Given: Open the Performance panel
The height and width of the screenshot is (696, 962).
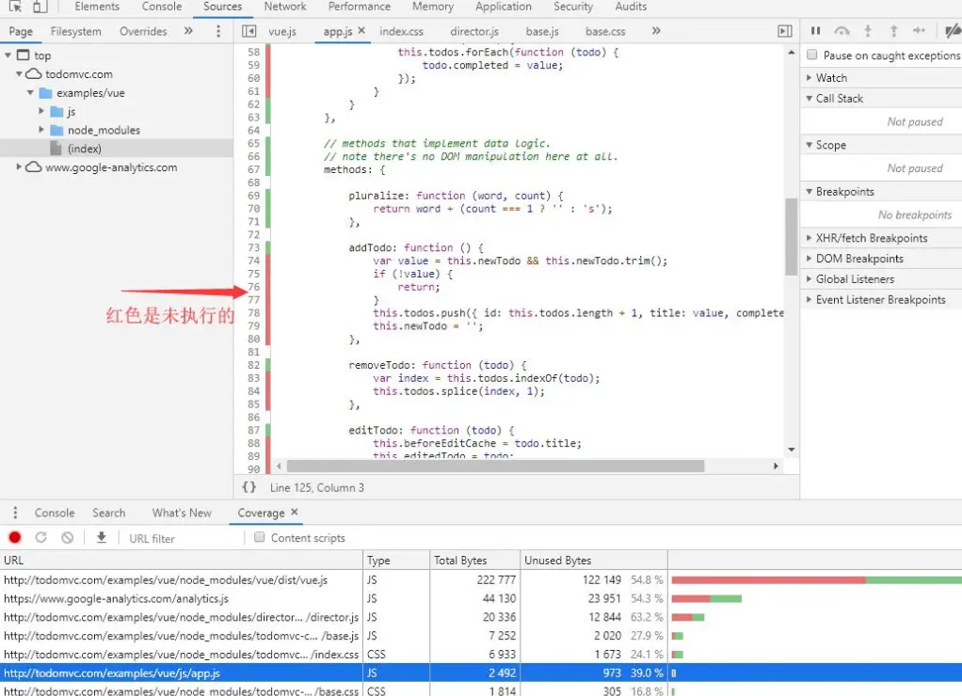Looking at the screenshot, I should click(359, 7).
